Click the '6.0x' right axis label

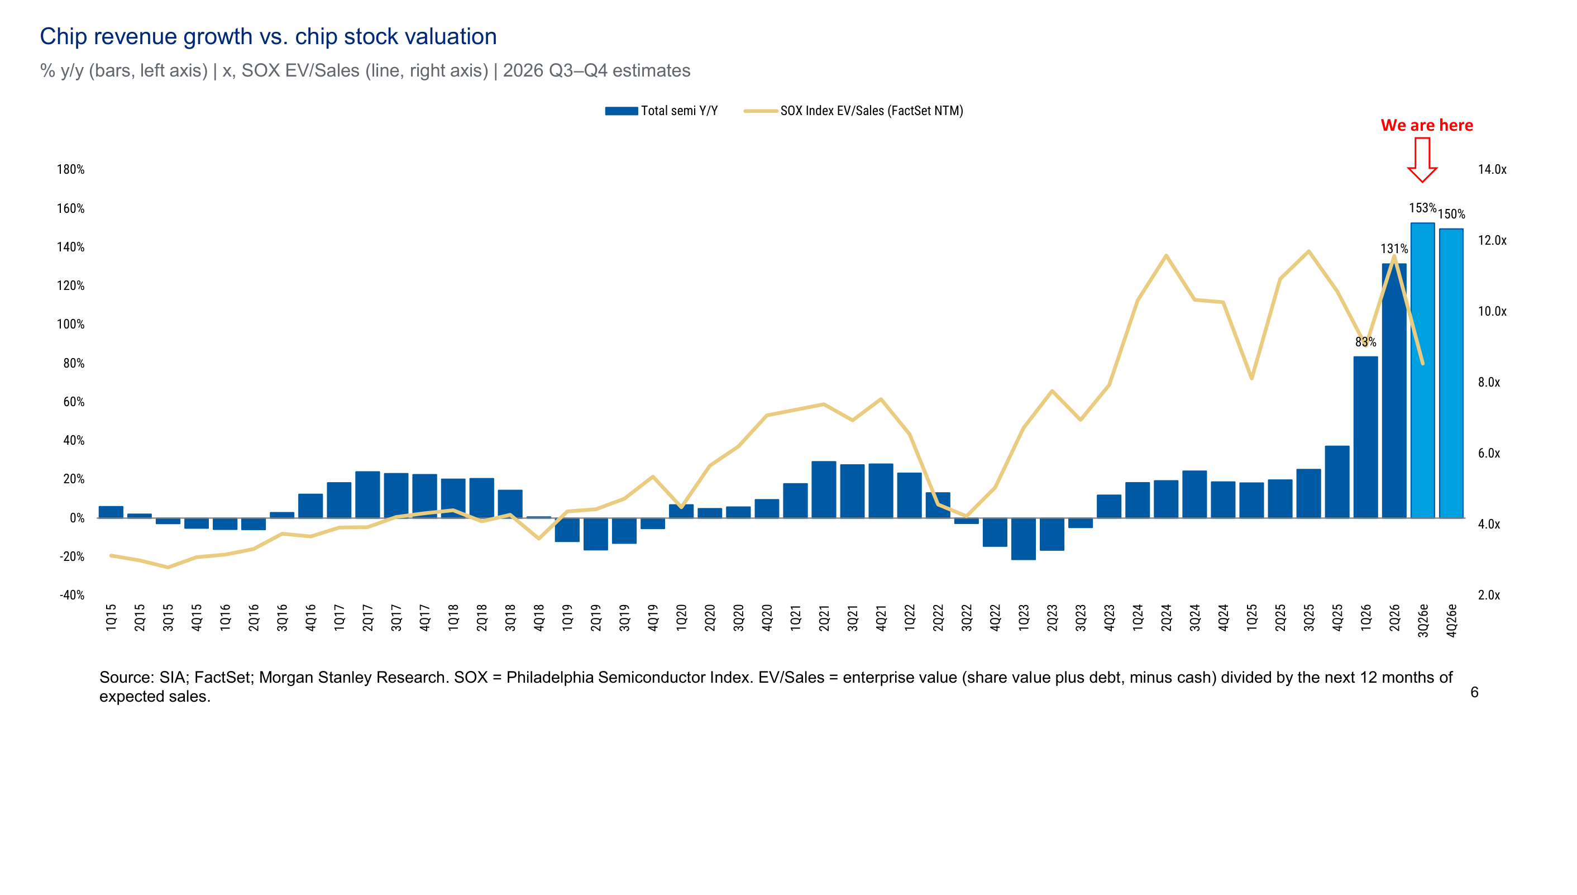1489,454
